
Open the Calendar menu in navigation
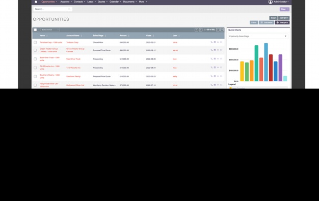[x=115, y=2]
